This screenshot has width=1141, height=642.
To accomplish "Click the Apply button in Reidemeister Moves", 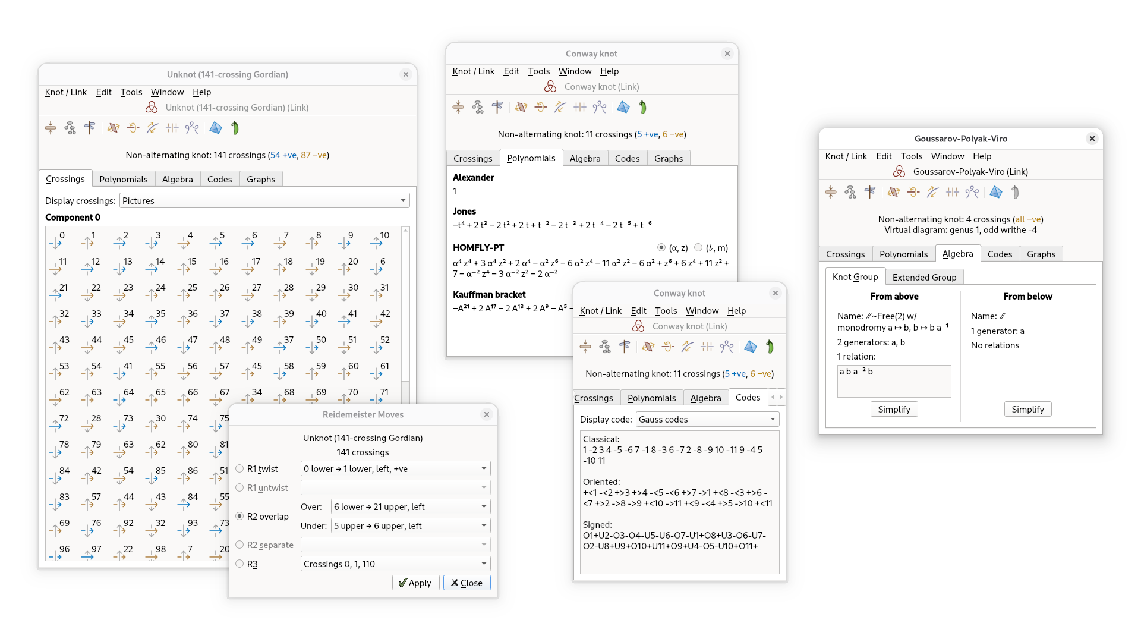I will pyautogui.click(x=415, y=583).
